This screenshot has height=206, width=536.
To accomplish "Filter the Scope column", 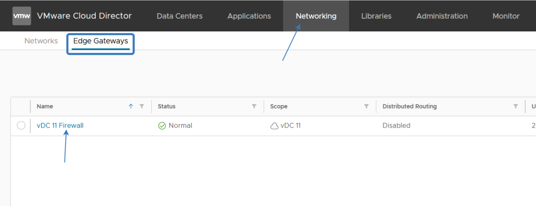I will 366,106.
